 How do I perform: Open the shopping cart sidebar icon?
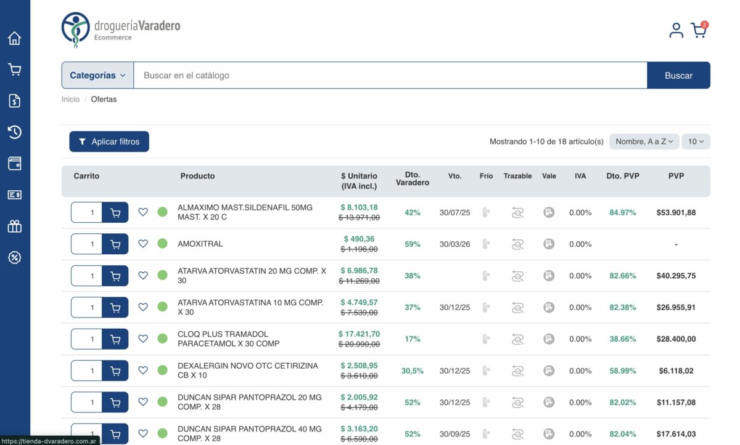tap(15, 70)
